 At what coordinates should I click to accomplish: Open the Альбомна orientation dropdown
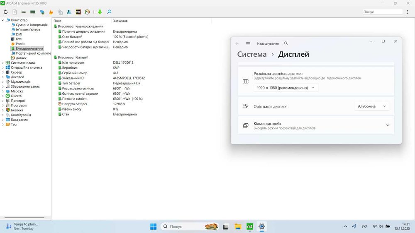click(x=372, y=106)
